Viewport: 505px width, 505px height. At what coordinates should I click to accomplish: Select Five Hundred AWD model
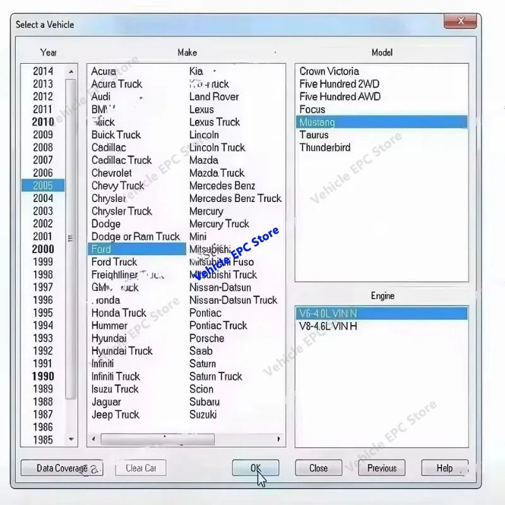tap(340, 97)
